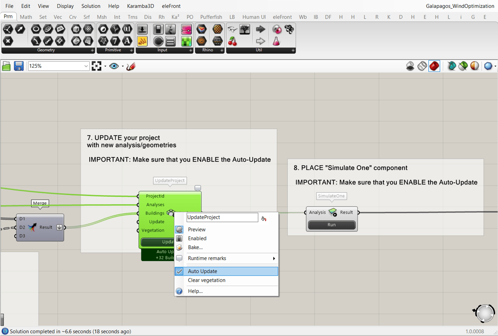Open the Galapagos_WindOptimization document dropdown
498x336 pixels.
[x=460, y=6]
